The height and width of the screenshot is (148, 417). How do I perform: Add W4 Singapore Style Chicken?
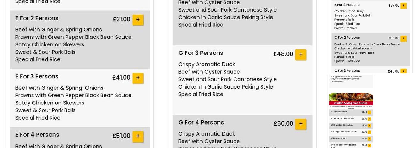369,132
